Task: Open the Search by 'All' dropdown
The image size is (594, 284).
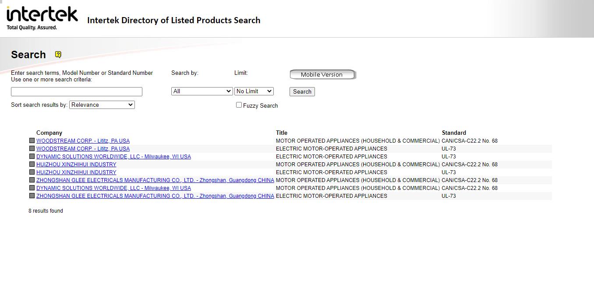Action: click(x=202, y=91)
